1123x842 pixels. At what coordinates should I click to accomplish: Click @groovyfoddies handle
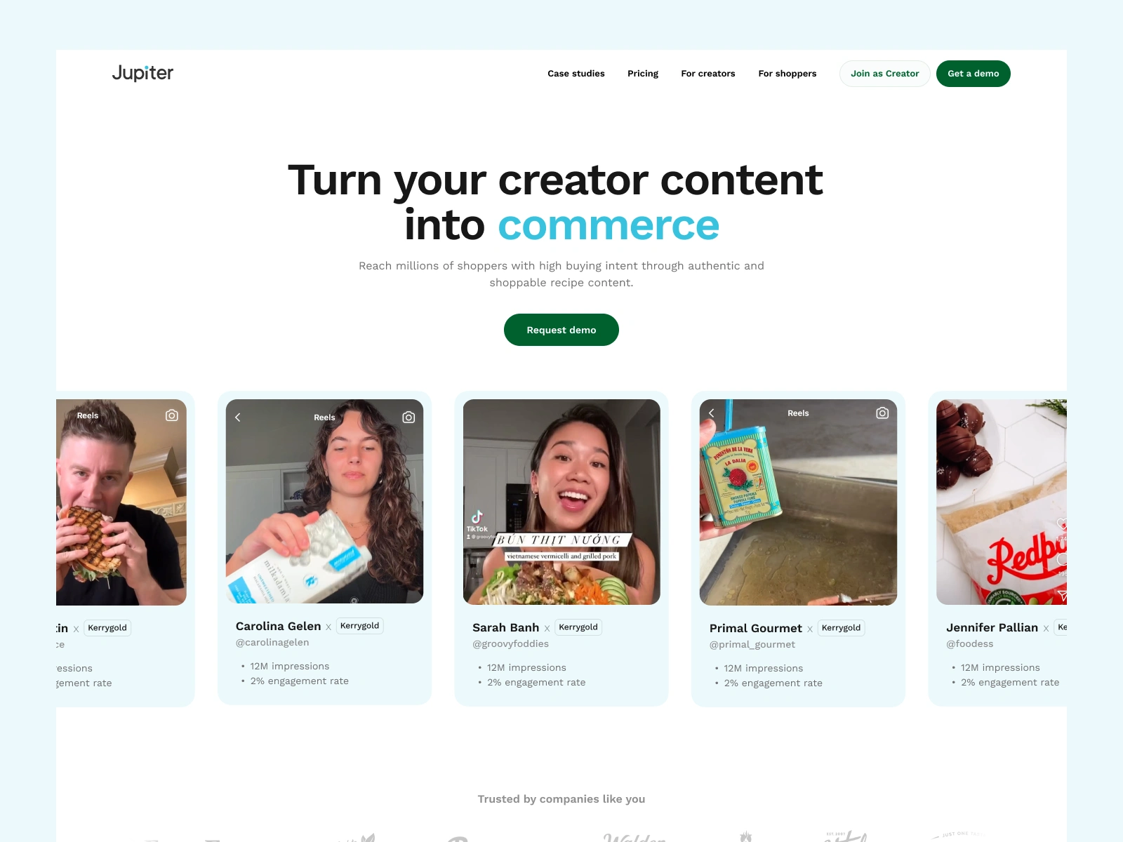pos(511,643)
